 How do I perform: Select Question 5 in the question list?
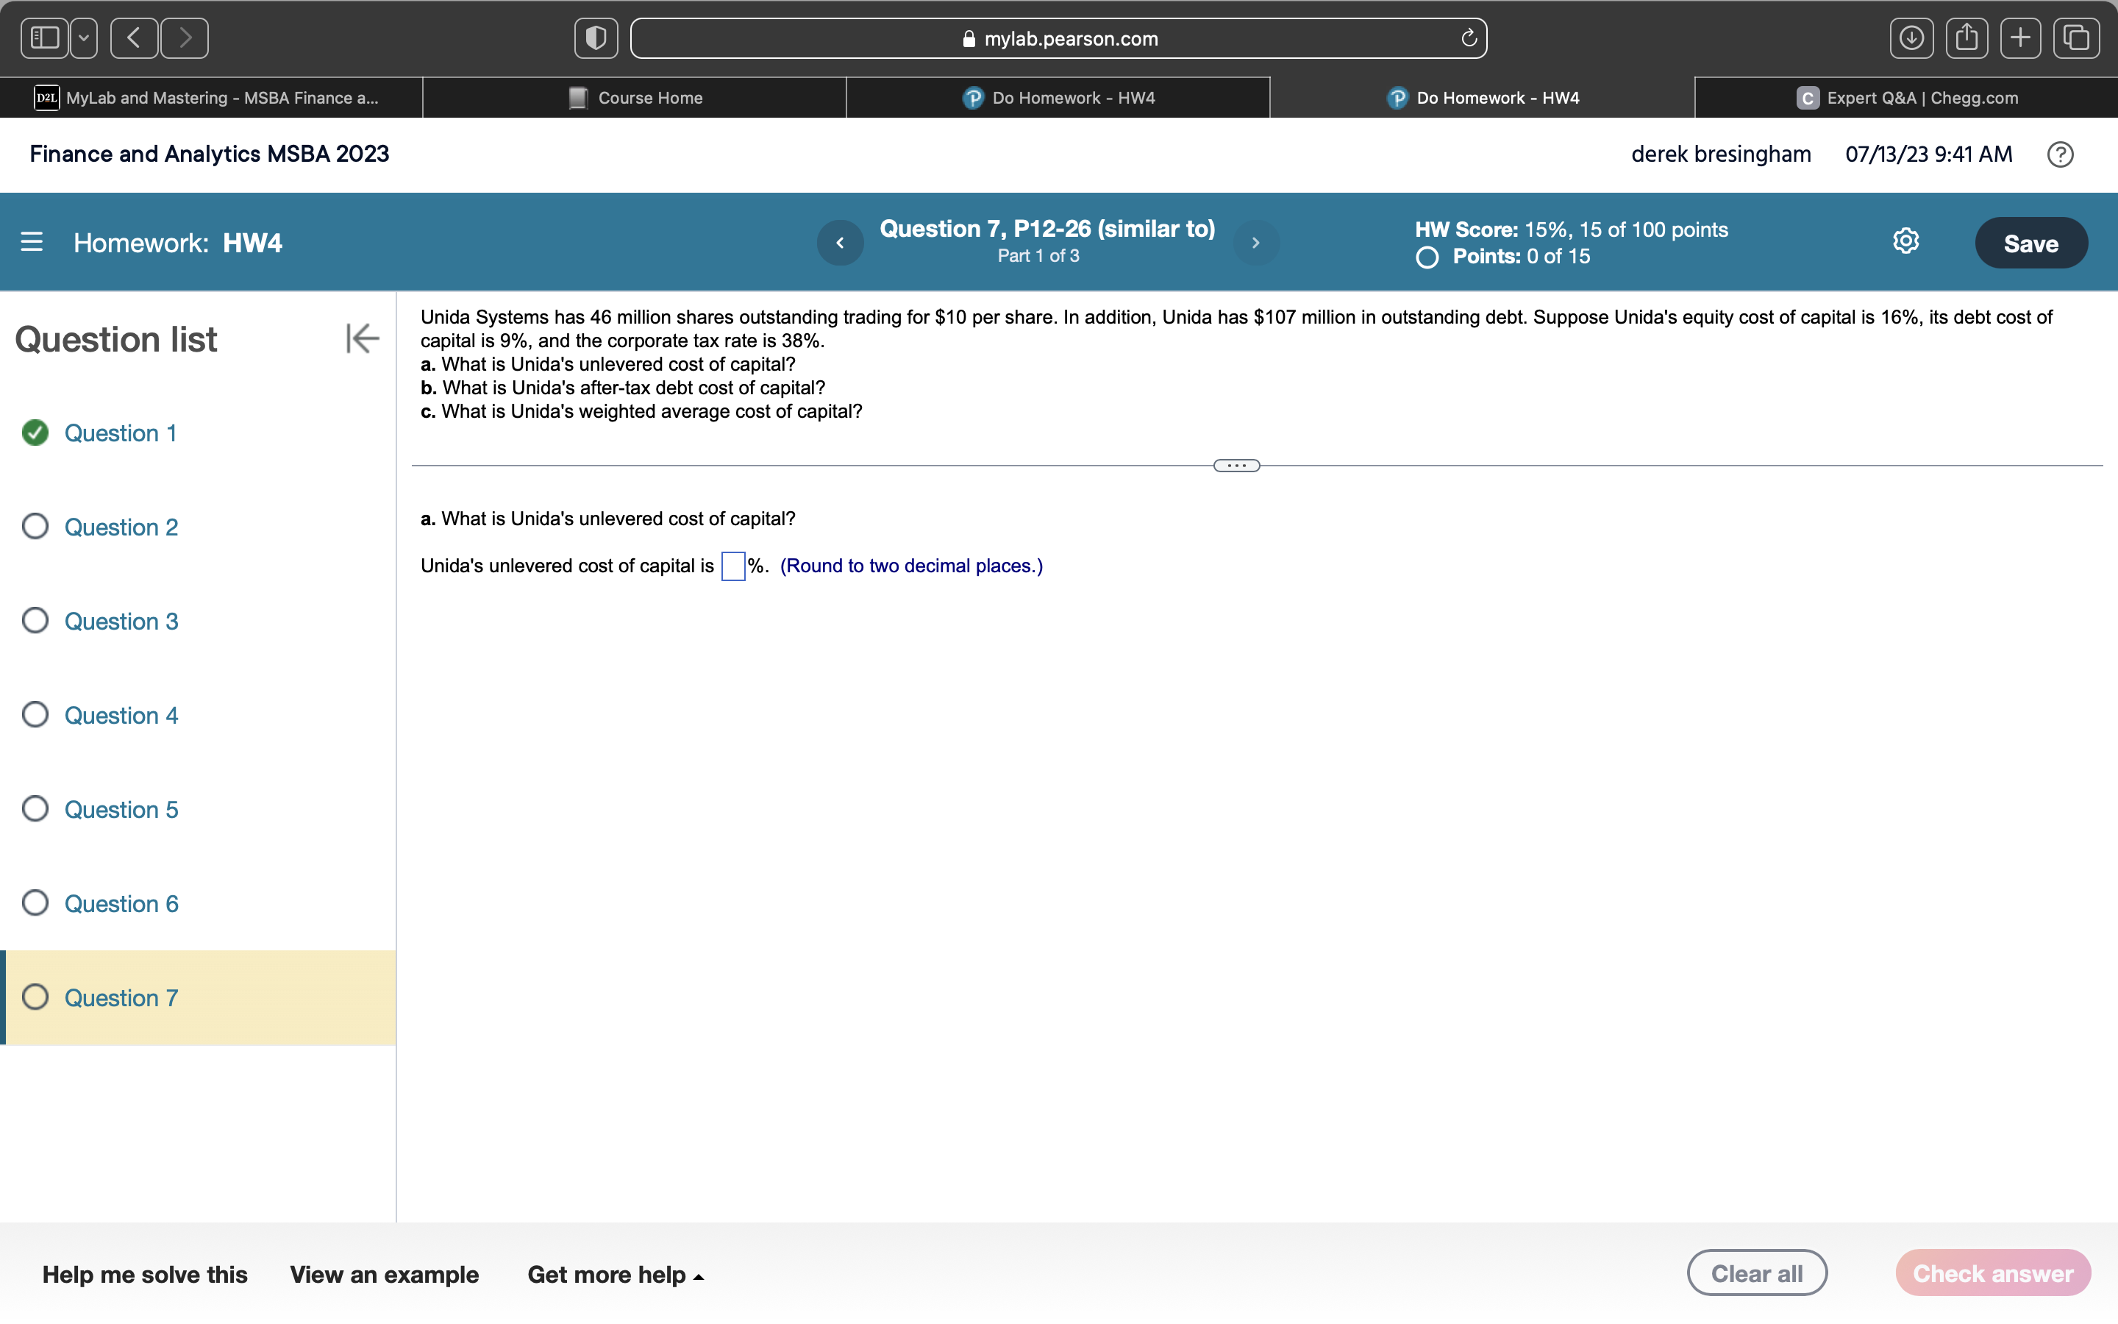[121, 808]
